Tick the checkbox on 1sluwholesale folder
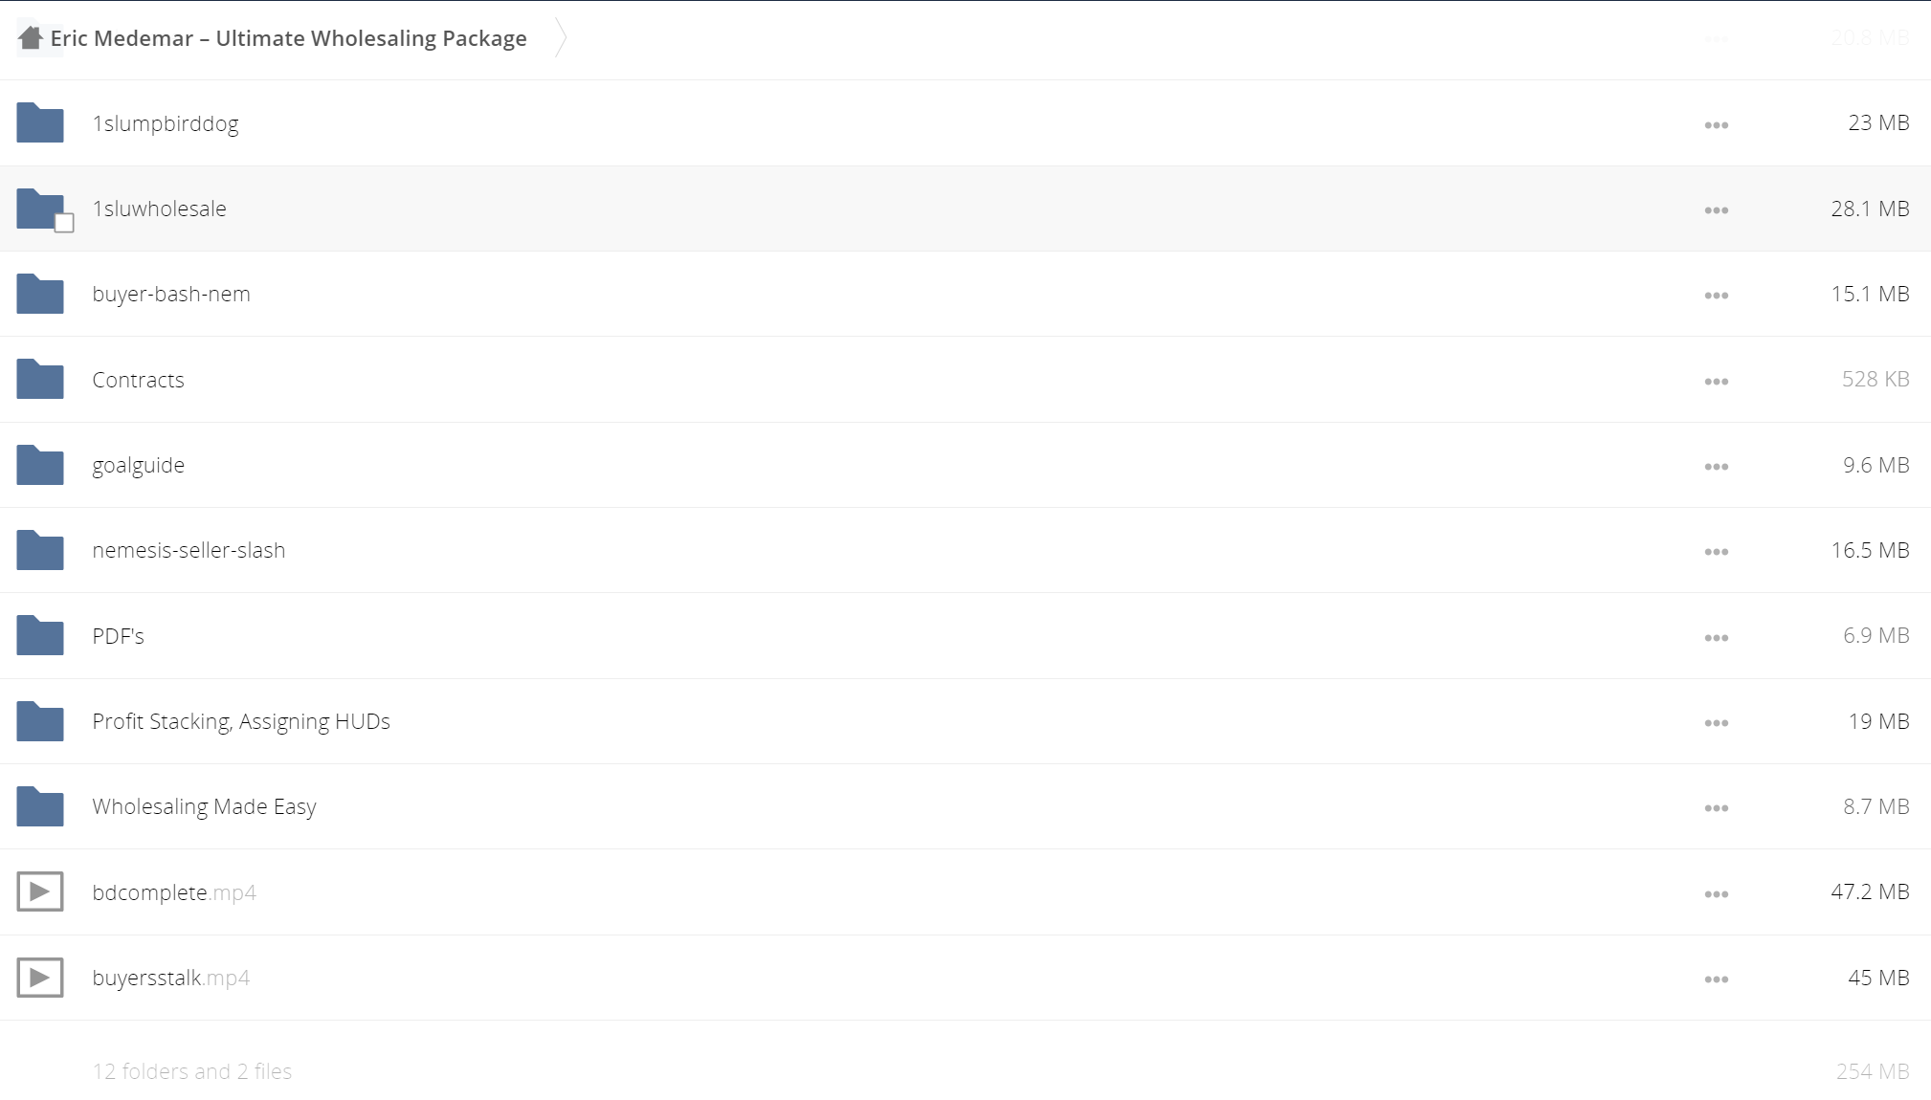Viewport: 1931px width, 1100px height. coord(64,223)
